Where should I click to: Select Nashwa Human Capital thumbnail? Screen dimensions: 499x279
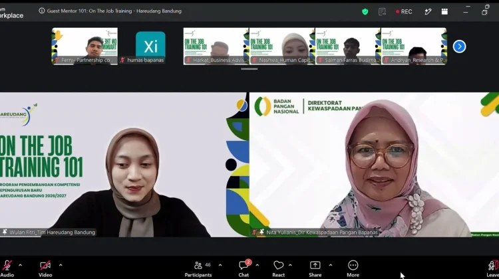coord(282,46)
